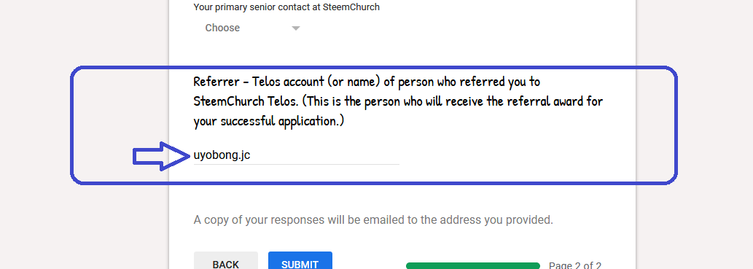The height and width of the screenshot is (269, 753).
Task: Click the uyobong.jc text entry
Action: (222, 155)
